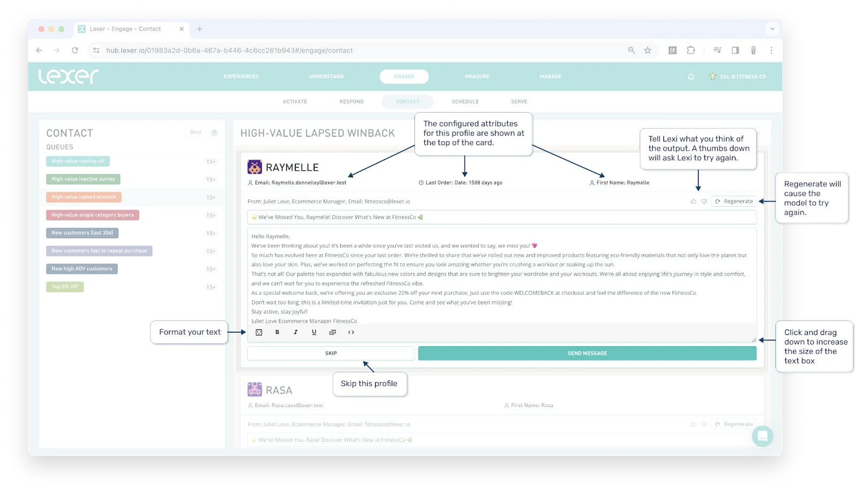
Task: Edit the subject line for Raymelle
Action: click(x=502, y=217)
